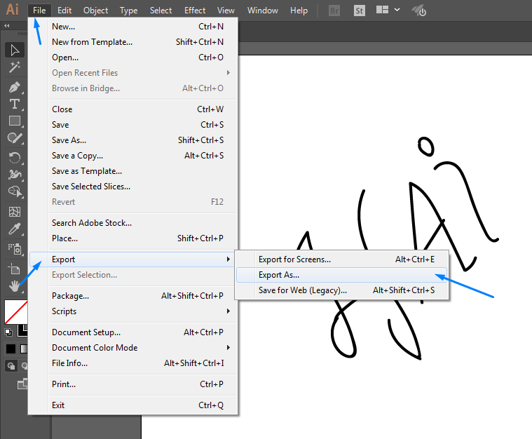
Task: Choose Print... menu entry
Action: click(133, 384)
